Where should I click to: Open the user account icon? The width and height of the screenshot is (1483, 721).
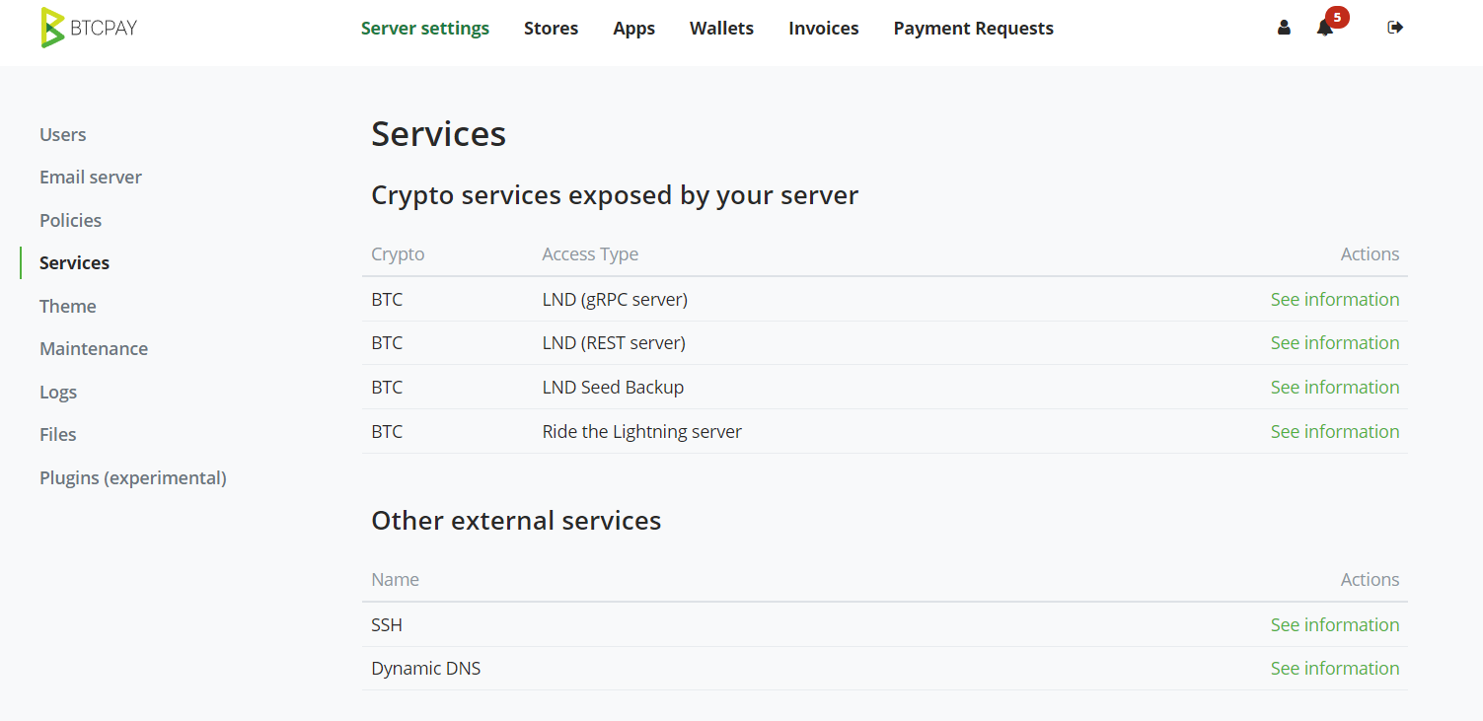click(x=1284, y=28)
